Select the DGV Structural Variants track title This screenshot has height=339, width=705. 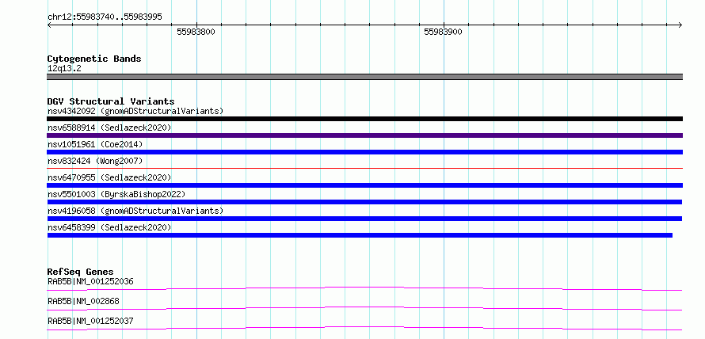pyautogui.click(x=111, y=101)
